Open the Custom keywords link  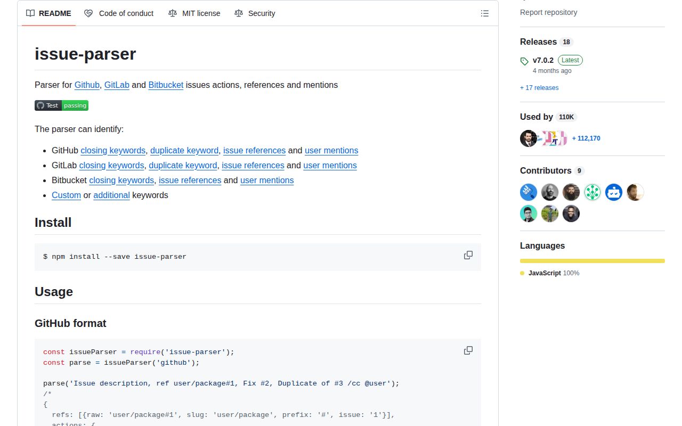(66, 195)
